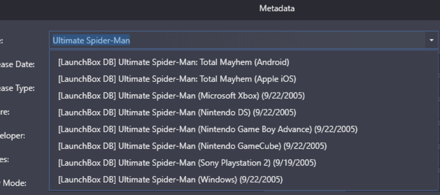Viewport: 440px width, 195px height.
Task: Click the Title field label
Action: [x=2, y=41]
